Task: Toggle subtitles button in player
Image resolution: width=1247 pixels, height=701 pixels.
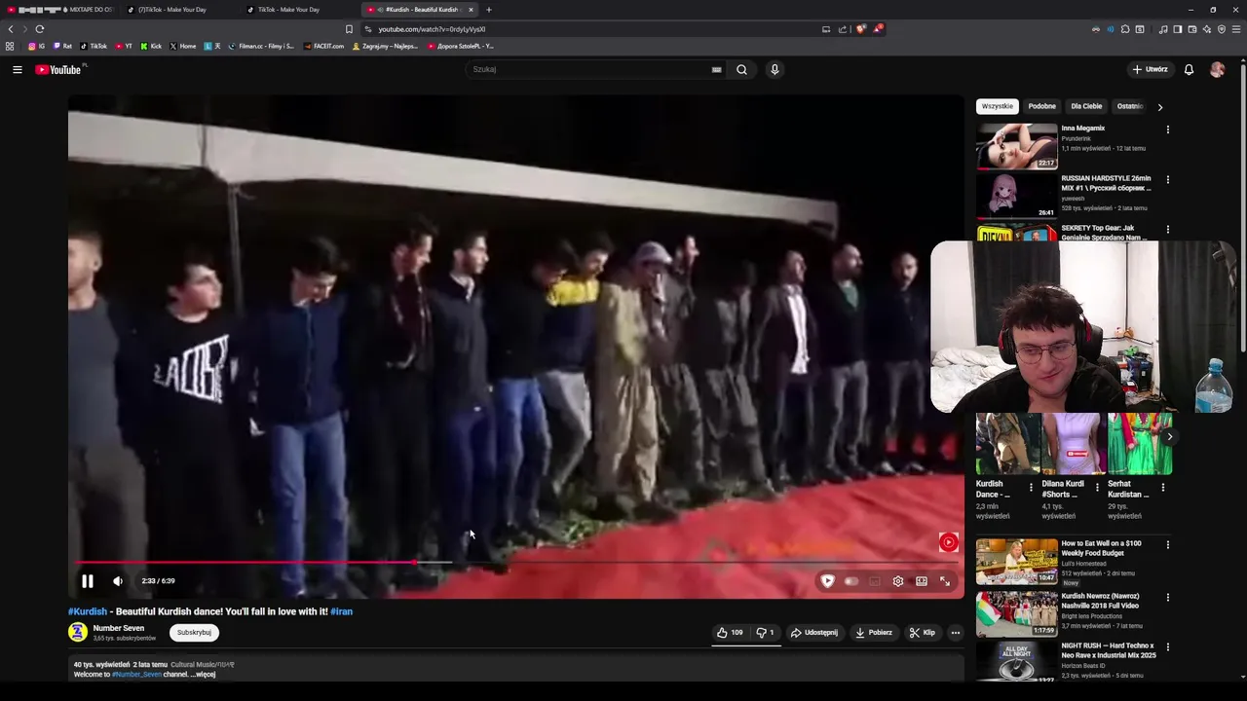Action: coord(875,581)
